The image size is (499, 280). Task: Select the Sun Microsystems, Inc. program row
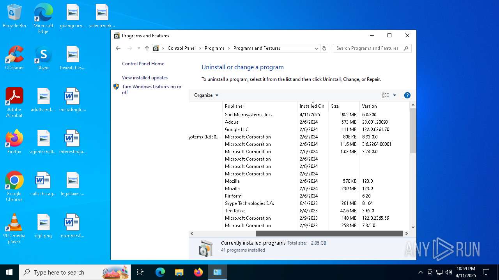(x=299, y=115)
